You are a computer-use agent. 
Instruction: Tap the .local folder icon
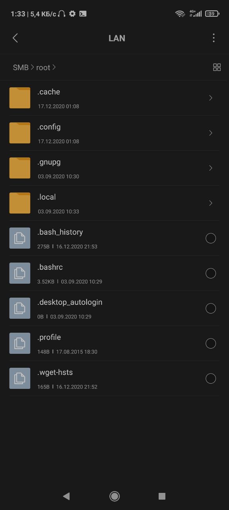20,203
